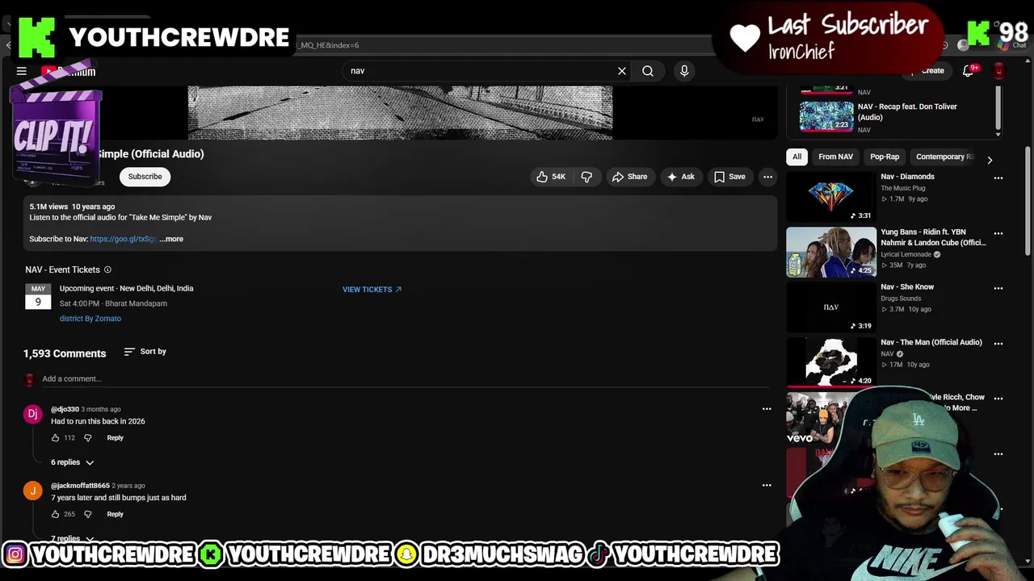Click the @jackmoffatt8665 commenter avatar
Viewport: 1034px width, 581px height.
[x=32, y=491]
